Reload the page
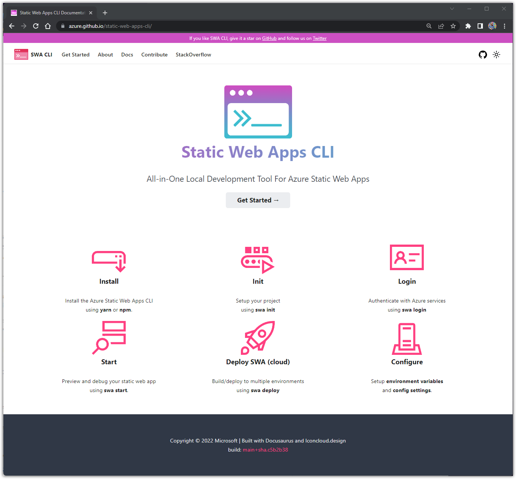The image size is (516, 479). pyautogui.click(x=36, y=26)
